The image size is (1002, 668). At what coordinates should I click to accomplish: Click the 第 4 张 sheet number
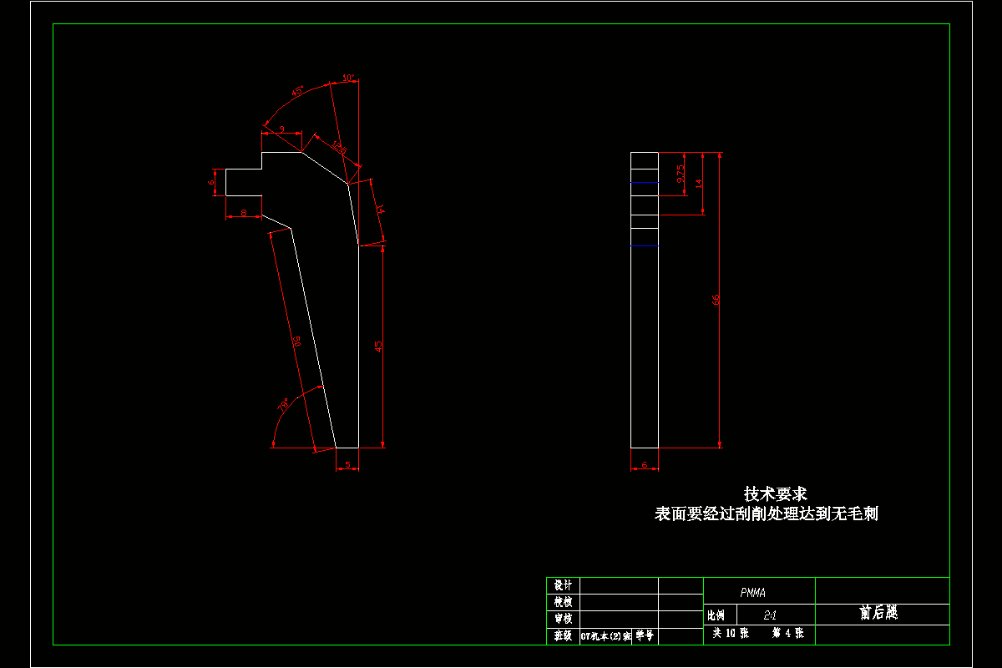point(788,634)
